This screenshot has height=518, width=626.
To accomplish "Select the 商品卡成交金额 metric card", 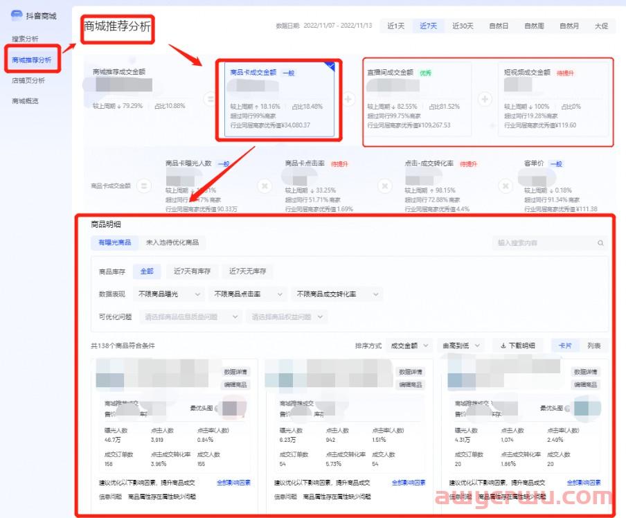I will 279,100.
